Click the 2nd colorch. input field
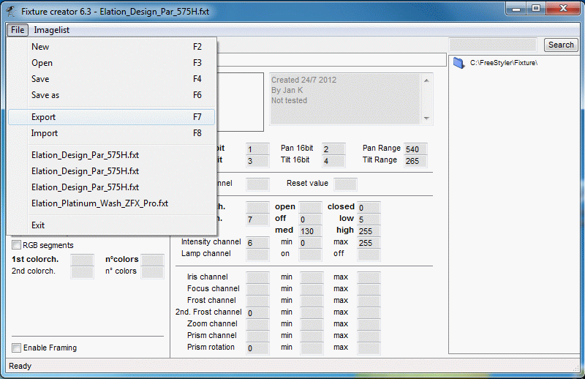 pos(82,272)
